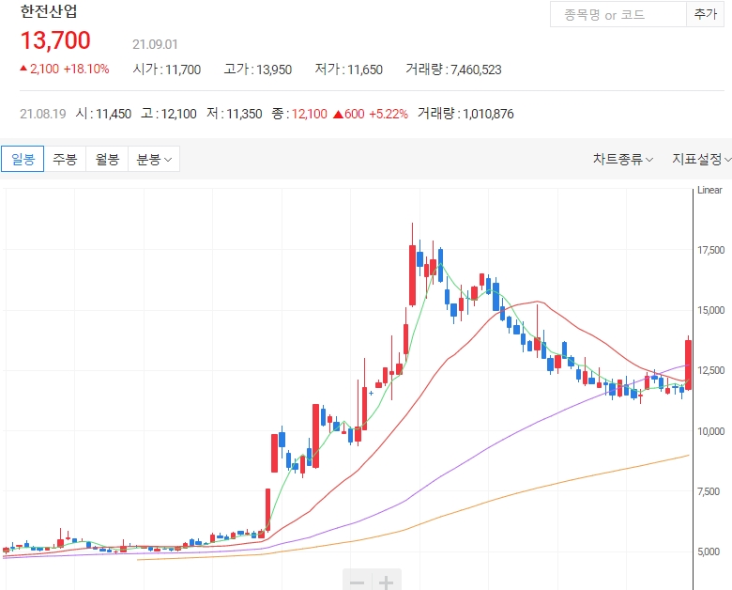This screenshot has height=590, width=732.
Task: Click the 한전산업 stock name
Action: (49, 11)
